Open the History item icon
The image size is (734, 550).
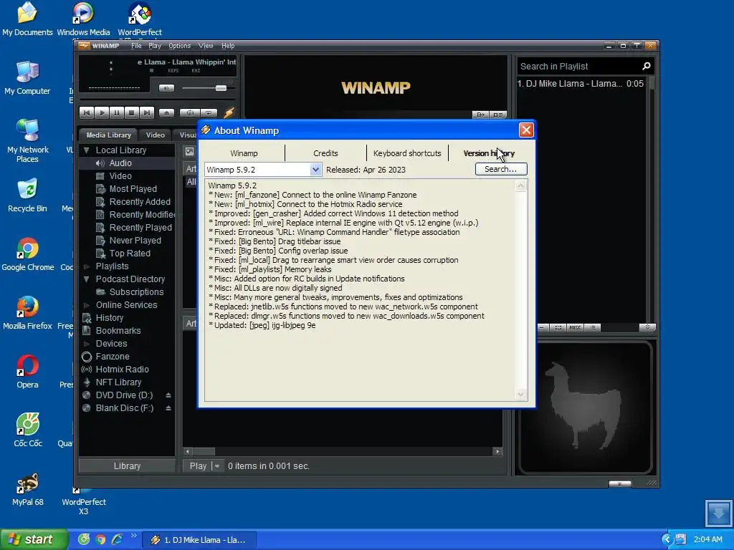click(87, 318)
